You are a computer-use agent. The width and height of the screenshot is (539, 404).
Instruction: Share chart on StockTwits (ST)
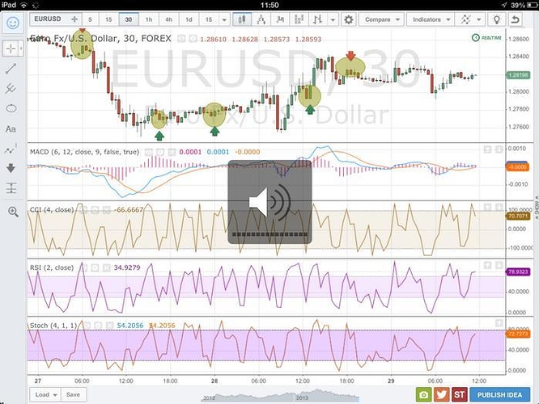click(x=459, y=395)
